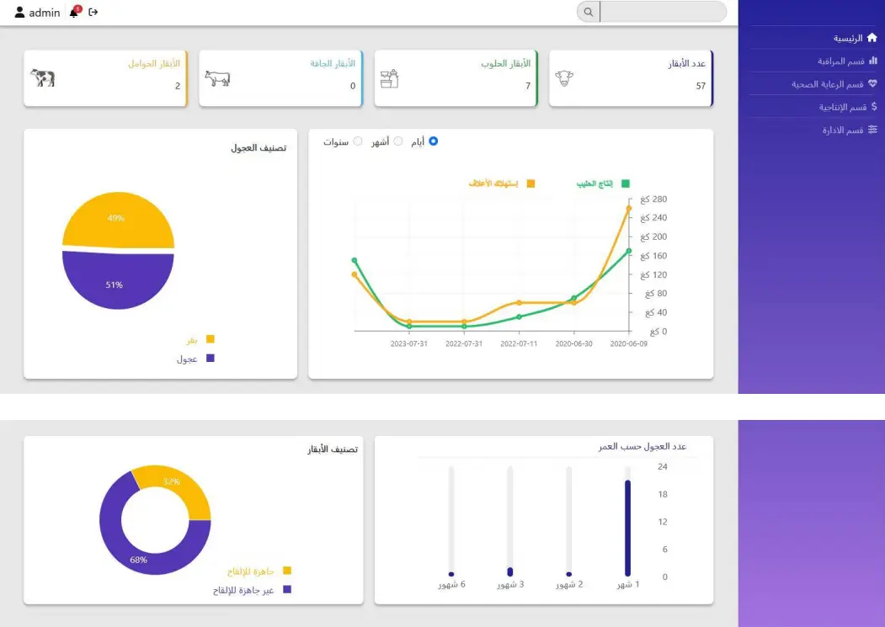Click the logout arrow icon

93,12
